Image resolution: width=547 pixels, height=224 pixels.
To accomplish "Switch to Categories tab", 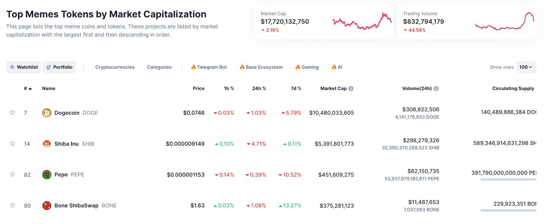I will click(159, 67).
